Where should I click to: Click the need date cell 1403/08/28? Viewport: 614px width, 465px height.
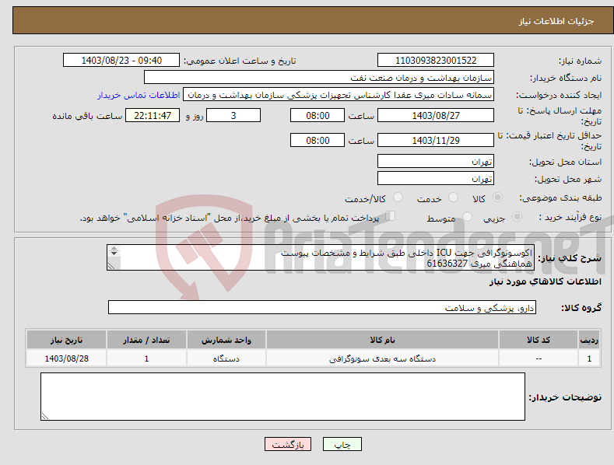(67, 358)
